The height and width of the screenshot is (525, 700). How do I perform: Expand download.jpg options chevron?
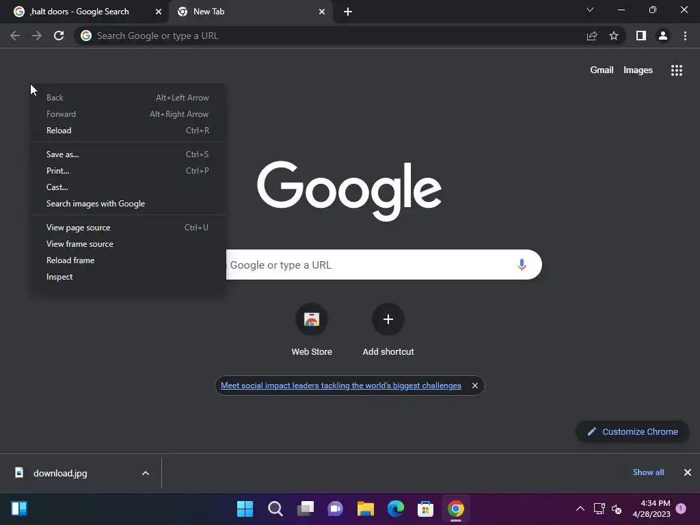[x=146, y=473]
